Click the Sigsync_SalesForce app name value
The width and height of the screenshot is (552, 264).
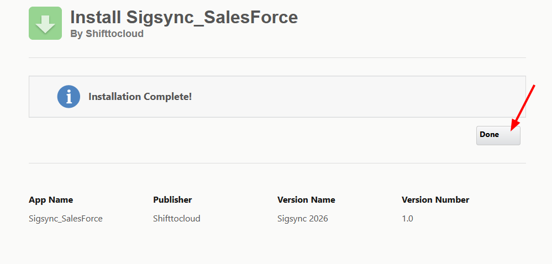coord(66,219)
